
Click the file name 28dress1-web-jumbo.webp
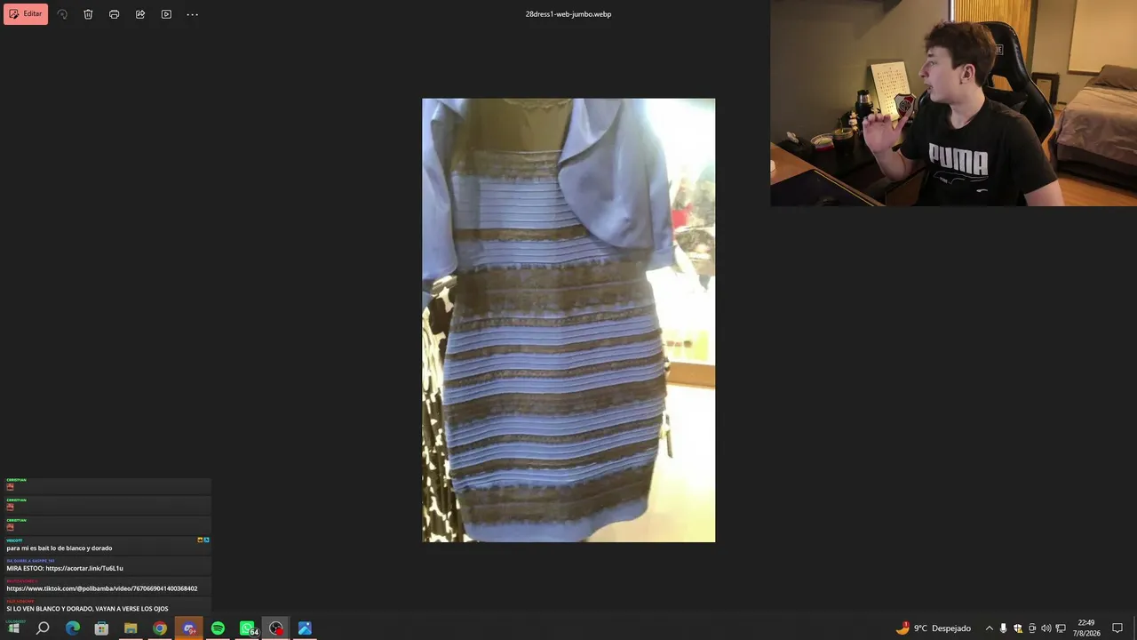[568, 14]
